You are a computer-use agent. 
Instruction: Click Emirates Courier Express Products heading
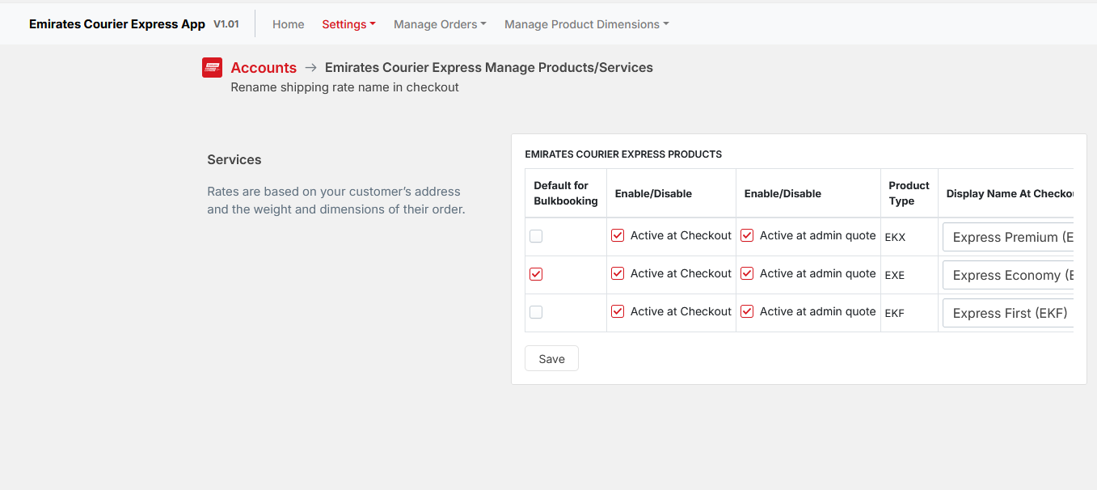pyautogui.click(x=623, y=154)
